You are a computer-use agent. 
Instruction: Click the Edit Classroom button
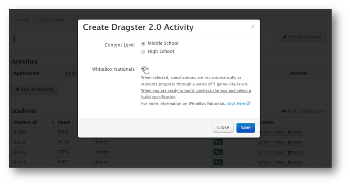pyautogui.click(x=302, y=37)
